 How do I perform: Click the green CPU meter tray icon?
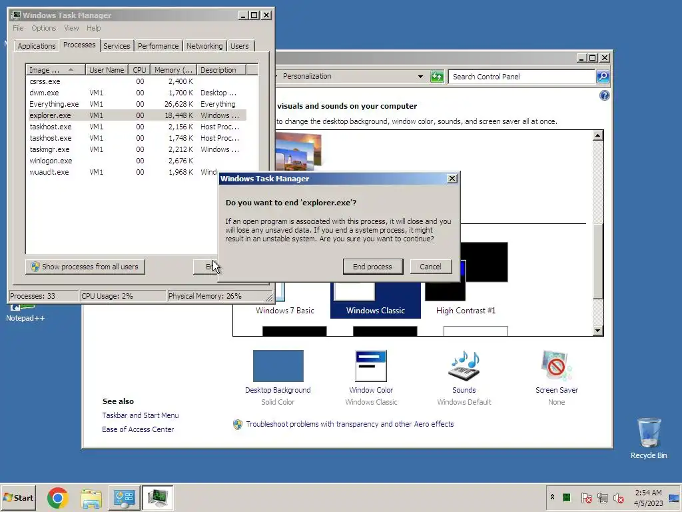tap(566, 497)
